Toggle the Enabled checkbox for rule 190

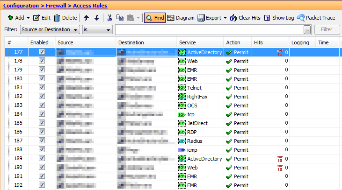42,167
